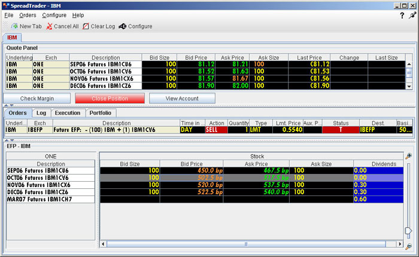The image size is (419, 257).
Task: Click the Last Price column header
Action: [309, 57]
